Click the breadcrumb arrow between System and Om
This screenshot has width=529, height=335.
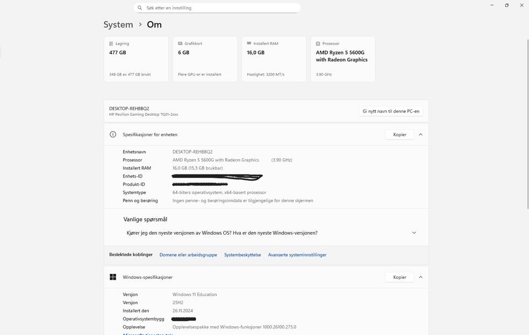click(141, 25)
